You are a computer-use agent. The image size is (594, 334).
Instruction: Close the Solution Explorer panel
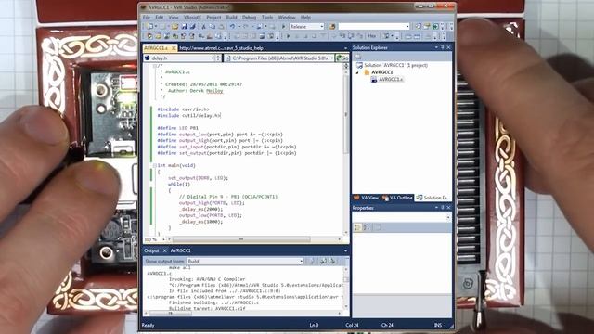click(448, 47)
